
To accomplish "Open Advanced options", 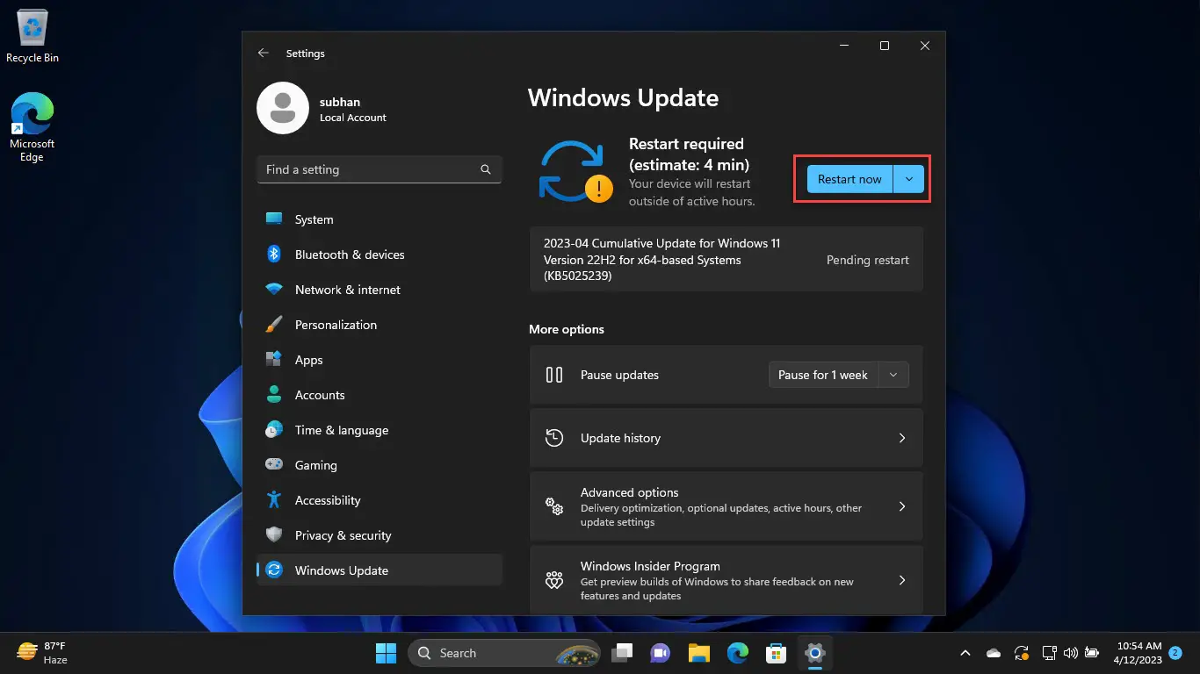I will [727, 506].
